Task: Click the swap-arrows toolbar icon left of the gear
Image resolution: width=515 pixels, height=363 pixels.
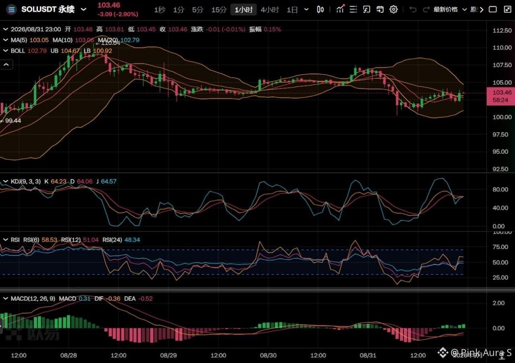Action: tap(380, 10)
